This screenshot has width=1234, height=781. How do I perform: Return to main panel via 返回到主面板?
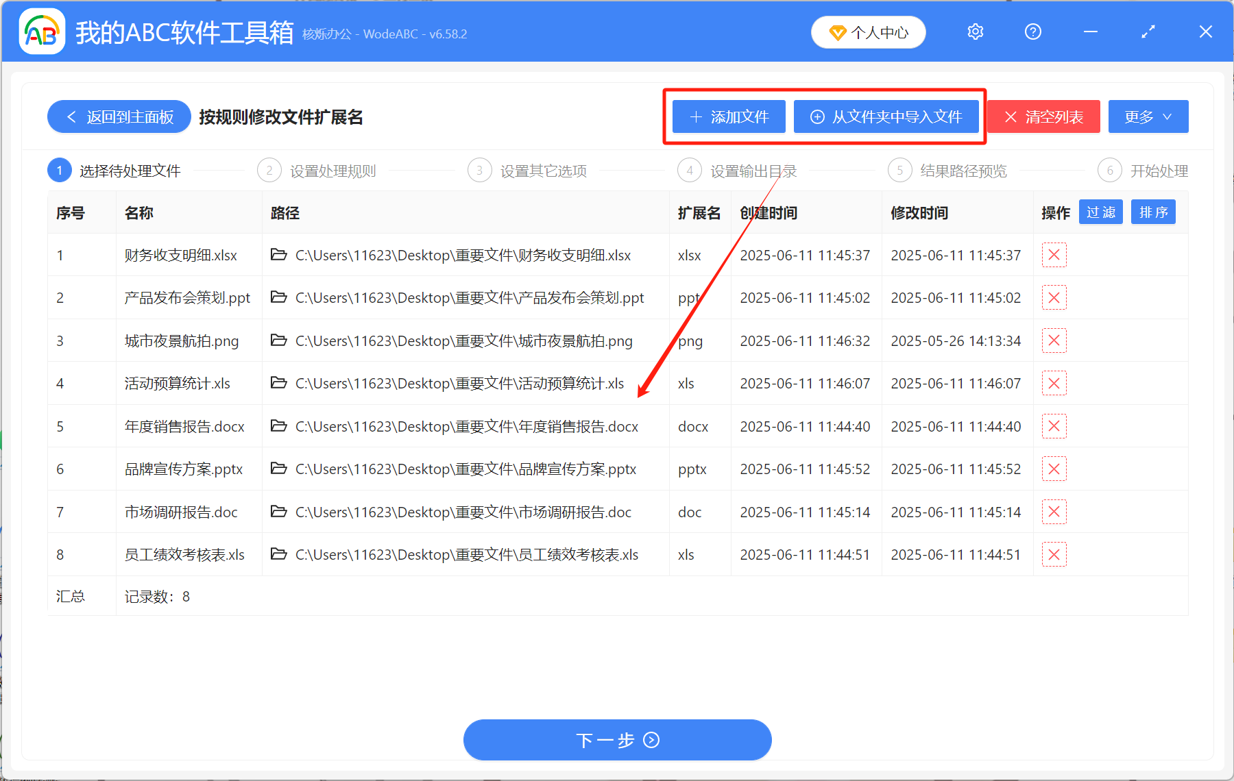coord(119,117)
